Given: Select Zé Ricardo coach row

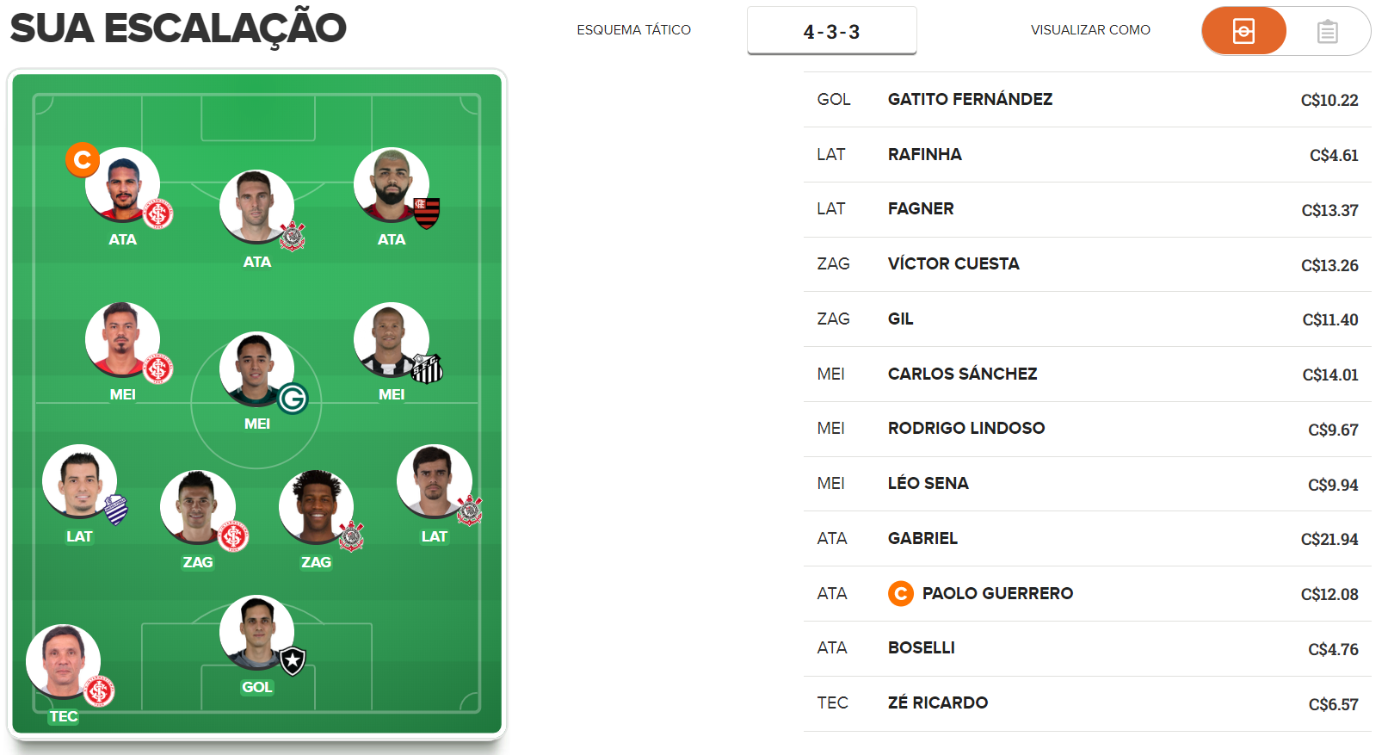Looking at the screenshot, I should point(1087,703).
